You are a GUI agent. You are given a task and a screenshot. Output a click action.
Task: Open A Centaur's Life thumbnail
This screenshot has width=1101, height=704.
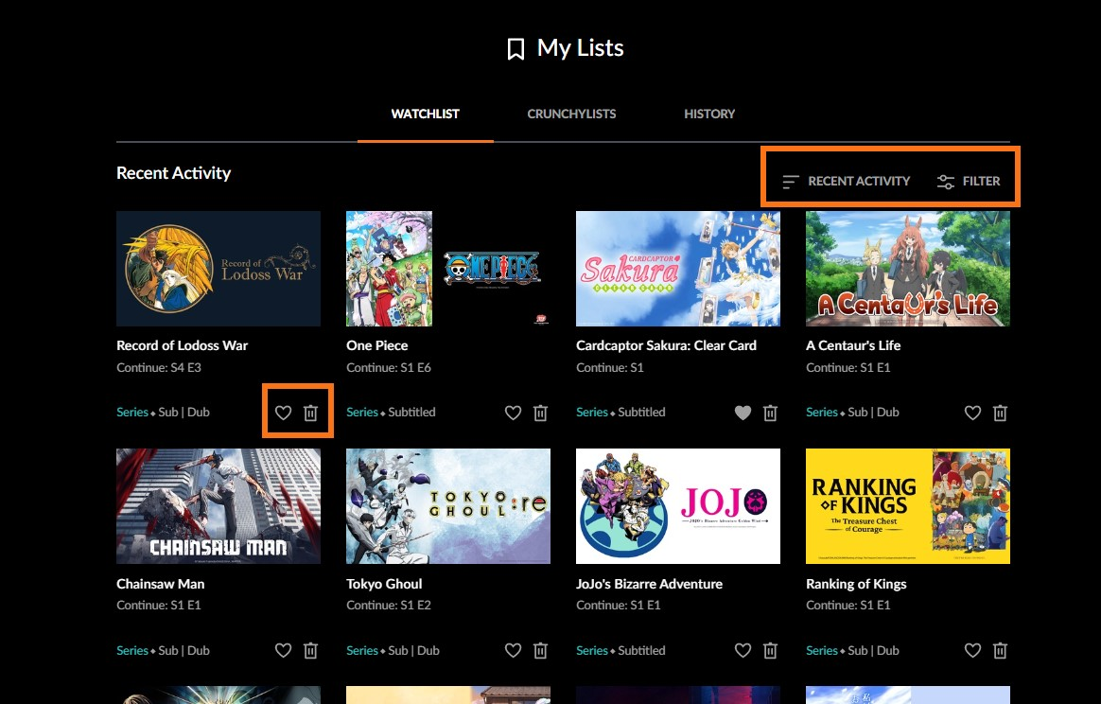[908, 269]
